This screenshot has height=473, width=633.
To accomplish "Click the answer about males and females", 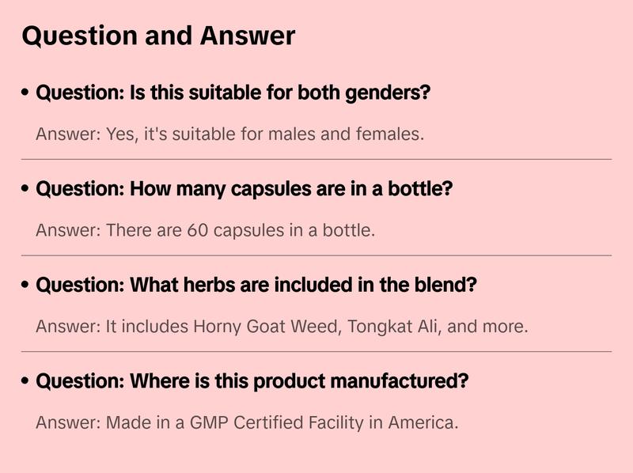I will coord(229,134).
